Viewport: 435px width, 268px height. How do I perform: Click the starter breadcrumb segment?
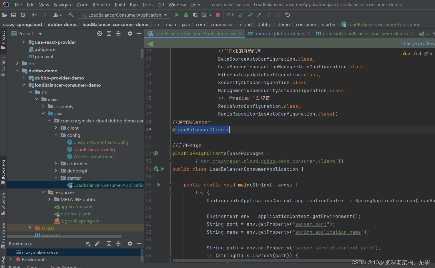coord(329,25)
